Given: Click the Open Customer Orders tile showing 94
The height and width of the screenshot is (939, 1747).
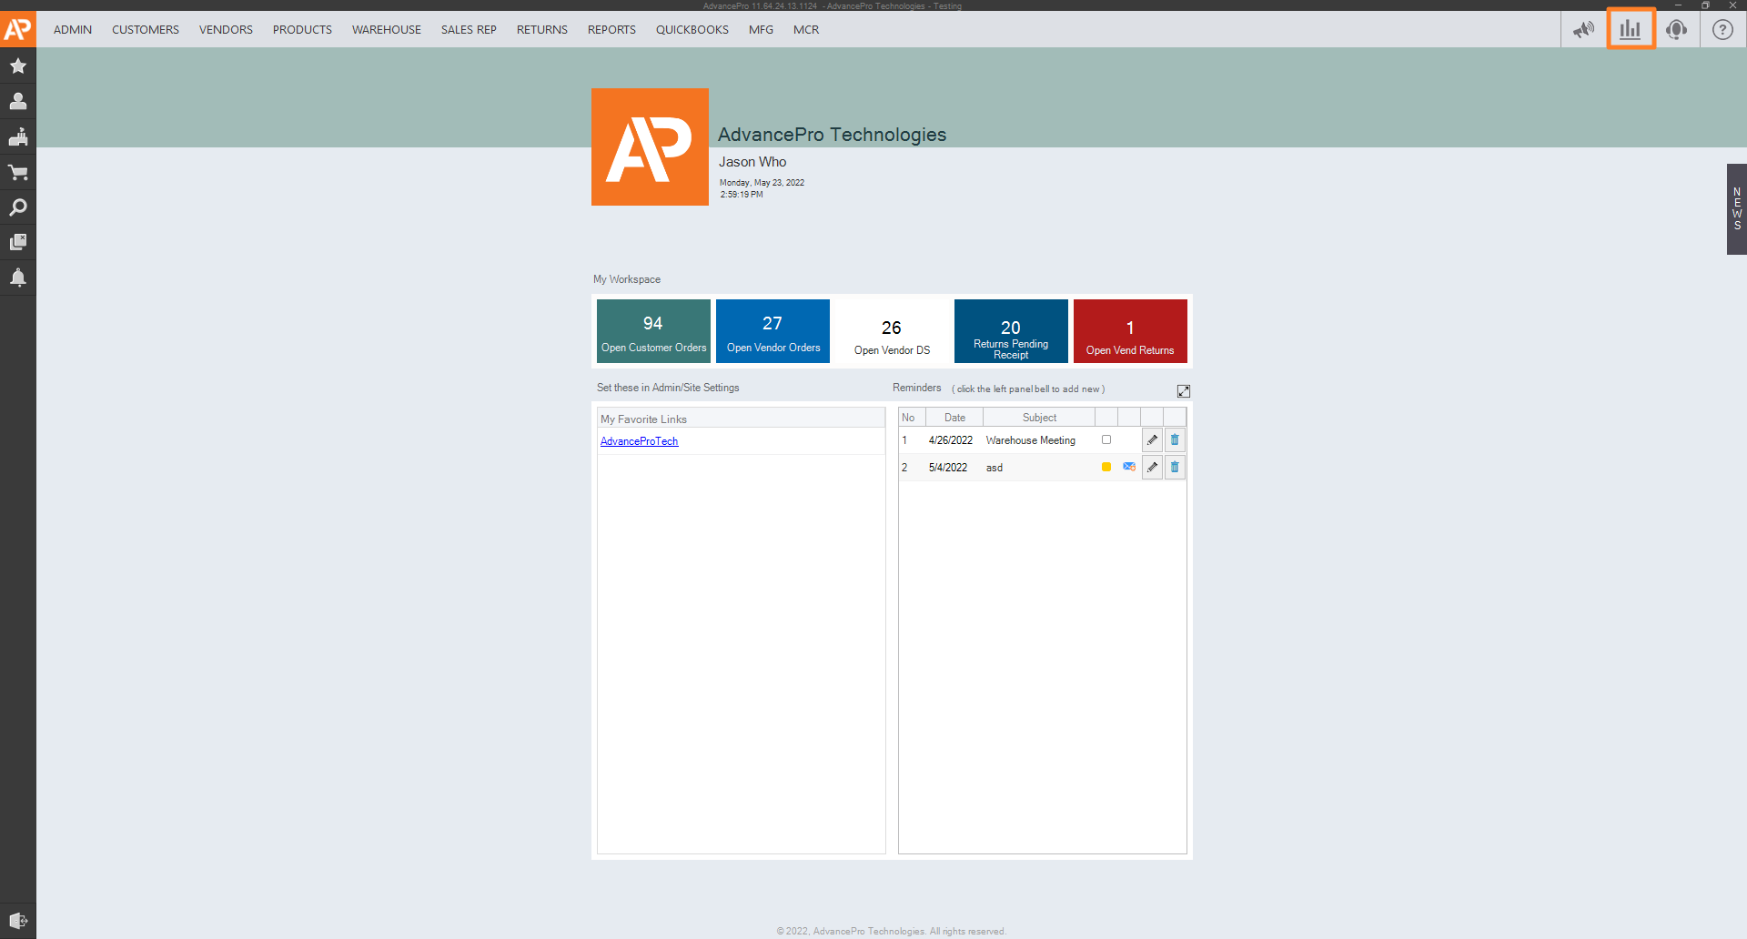Looking at the screenshot, I should click(x=652, y=330).
